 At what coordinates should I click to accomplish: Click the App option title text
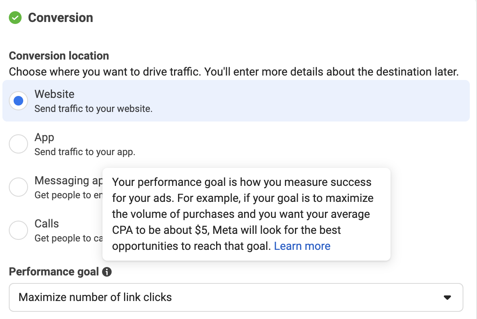click(x=44, y=138)
